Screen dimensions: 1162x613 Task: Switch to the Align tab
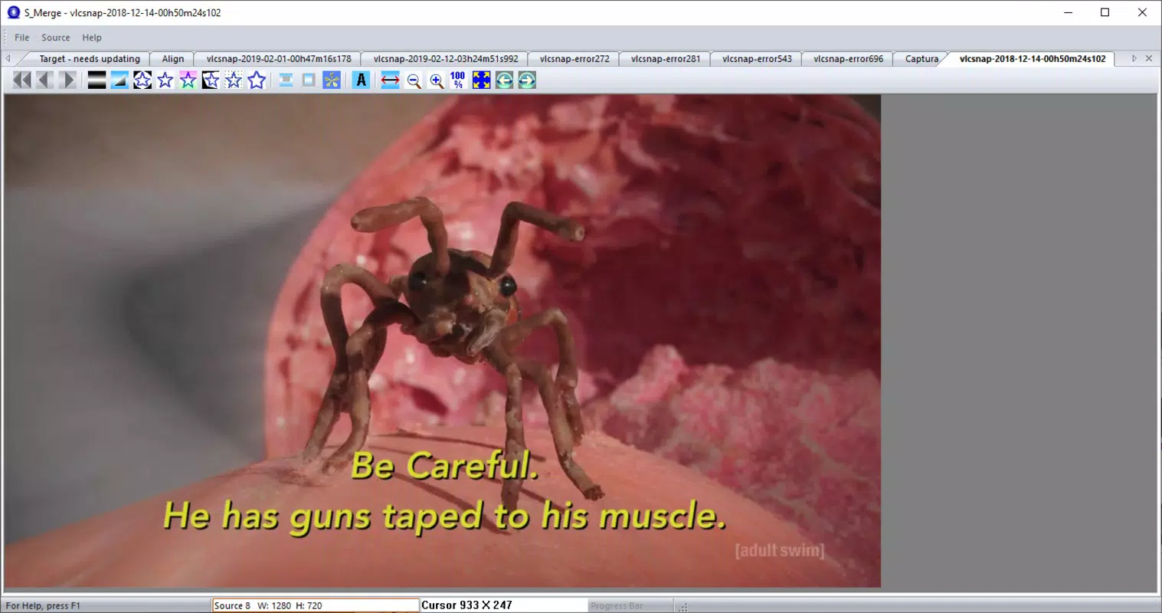173,59
